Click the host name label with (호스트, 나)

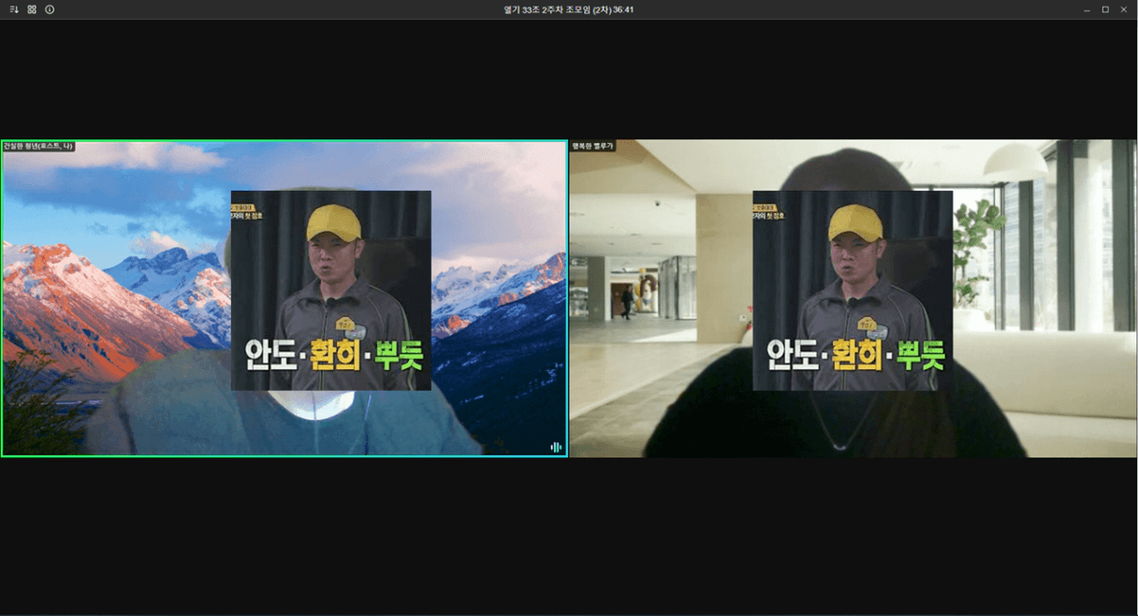[38, 146]
